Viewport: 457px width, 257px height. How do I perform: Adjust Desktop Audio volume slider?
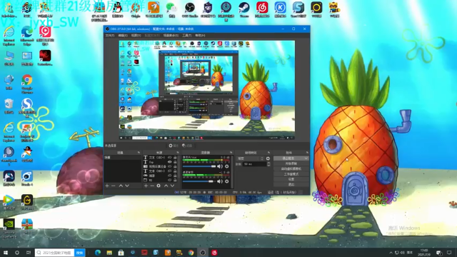click(199, 181)
